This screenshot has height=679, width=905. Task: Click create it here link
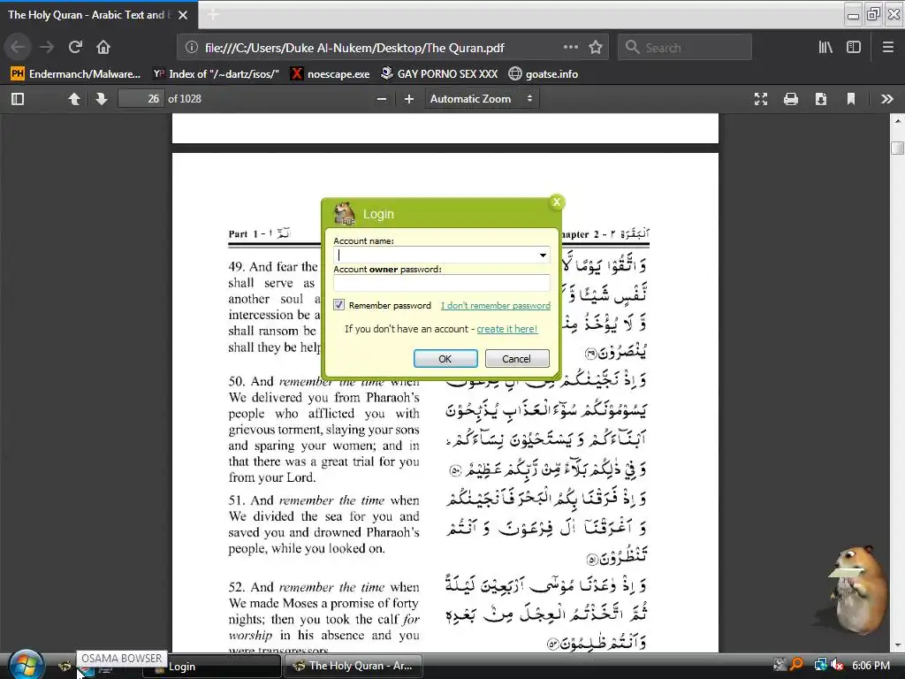[506, 329]
